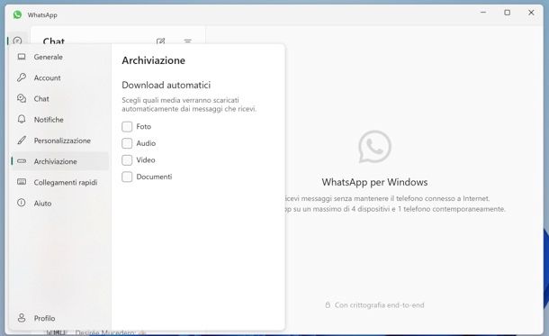
Task: Select the Archiviazione settings section
Action: 59,161
